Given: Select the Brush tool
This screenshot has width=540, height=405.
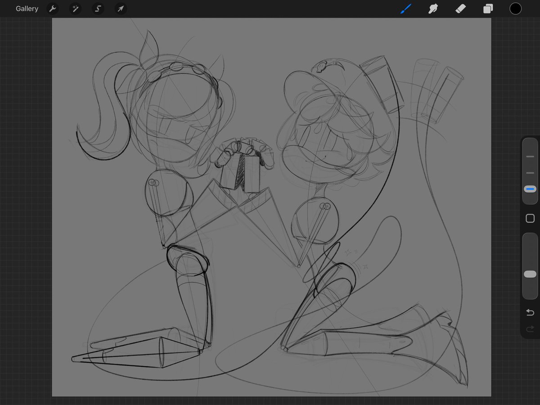Looking at the screenshot, I should [406, 9].
